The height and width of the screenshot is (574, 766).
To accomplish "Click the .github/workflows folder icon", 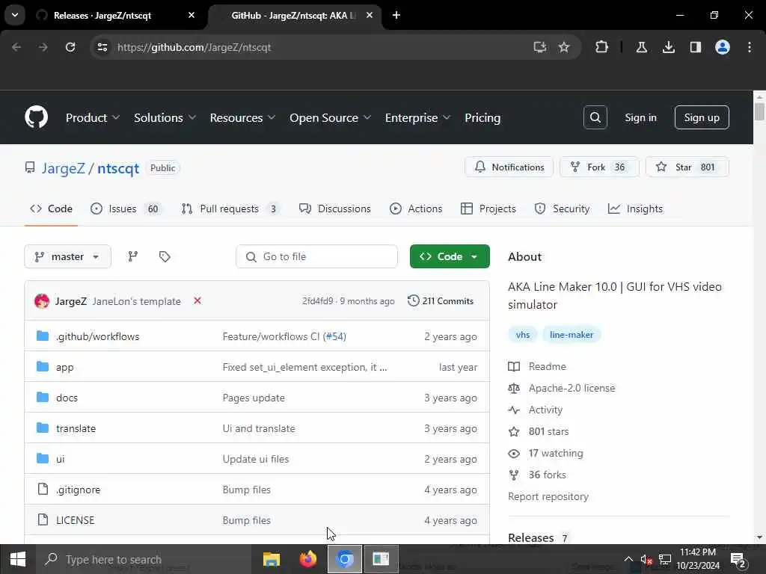I will [x=43, y=336].
